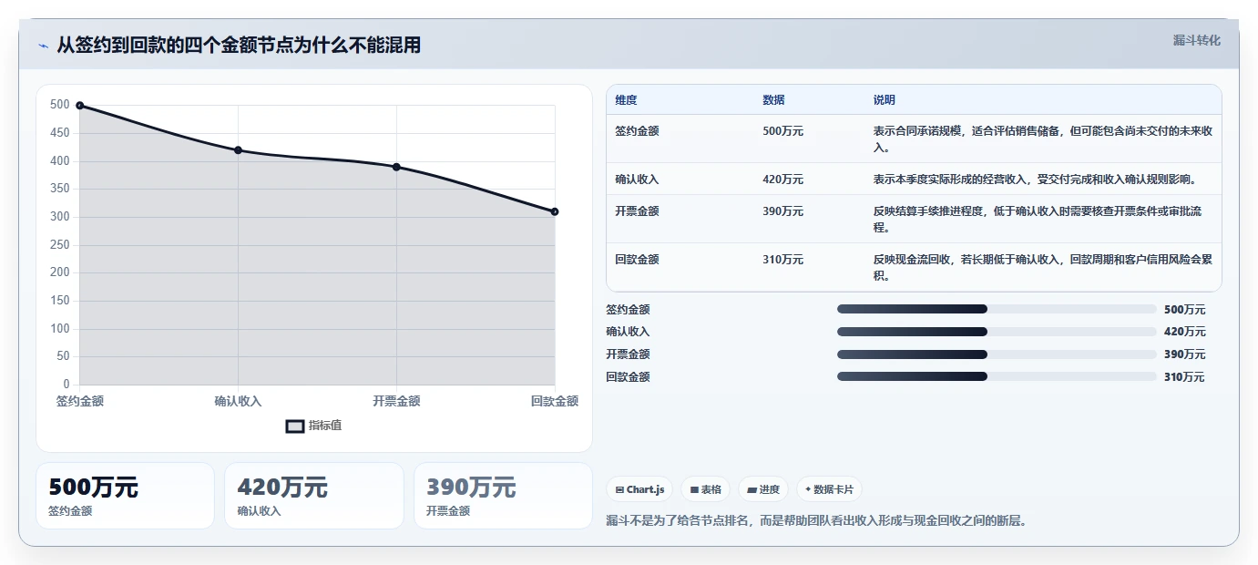Click the 回款金额 progress bar

tap(996, 376)
